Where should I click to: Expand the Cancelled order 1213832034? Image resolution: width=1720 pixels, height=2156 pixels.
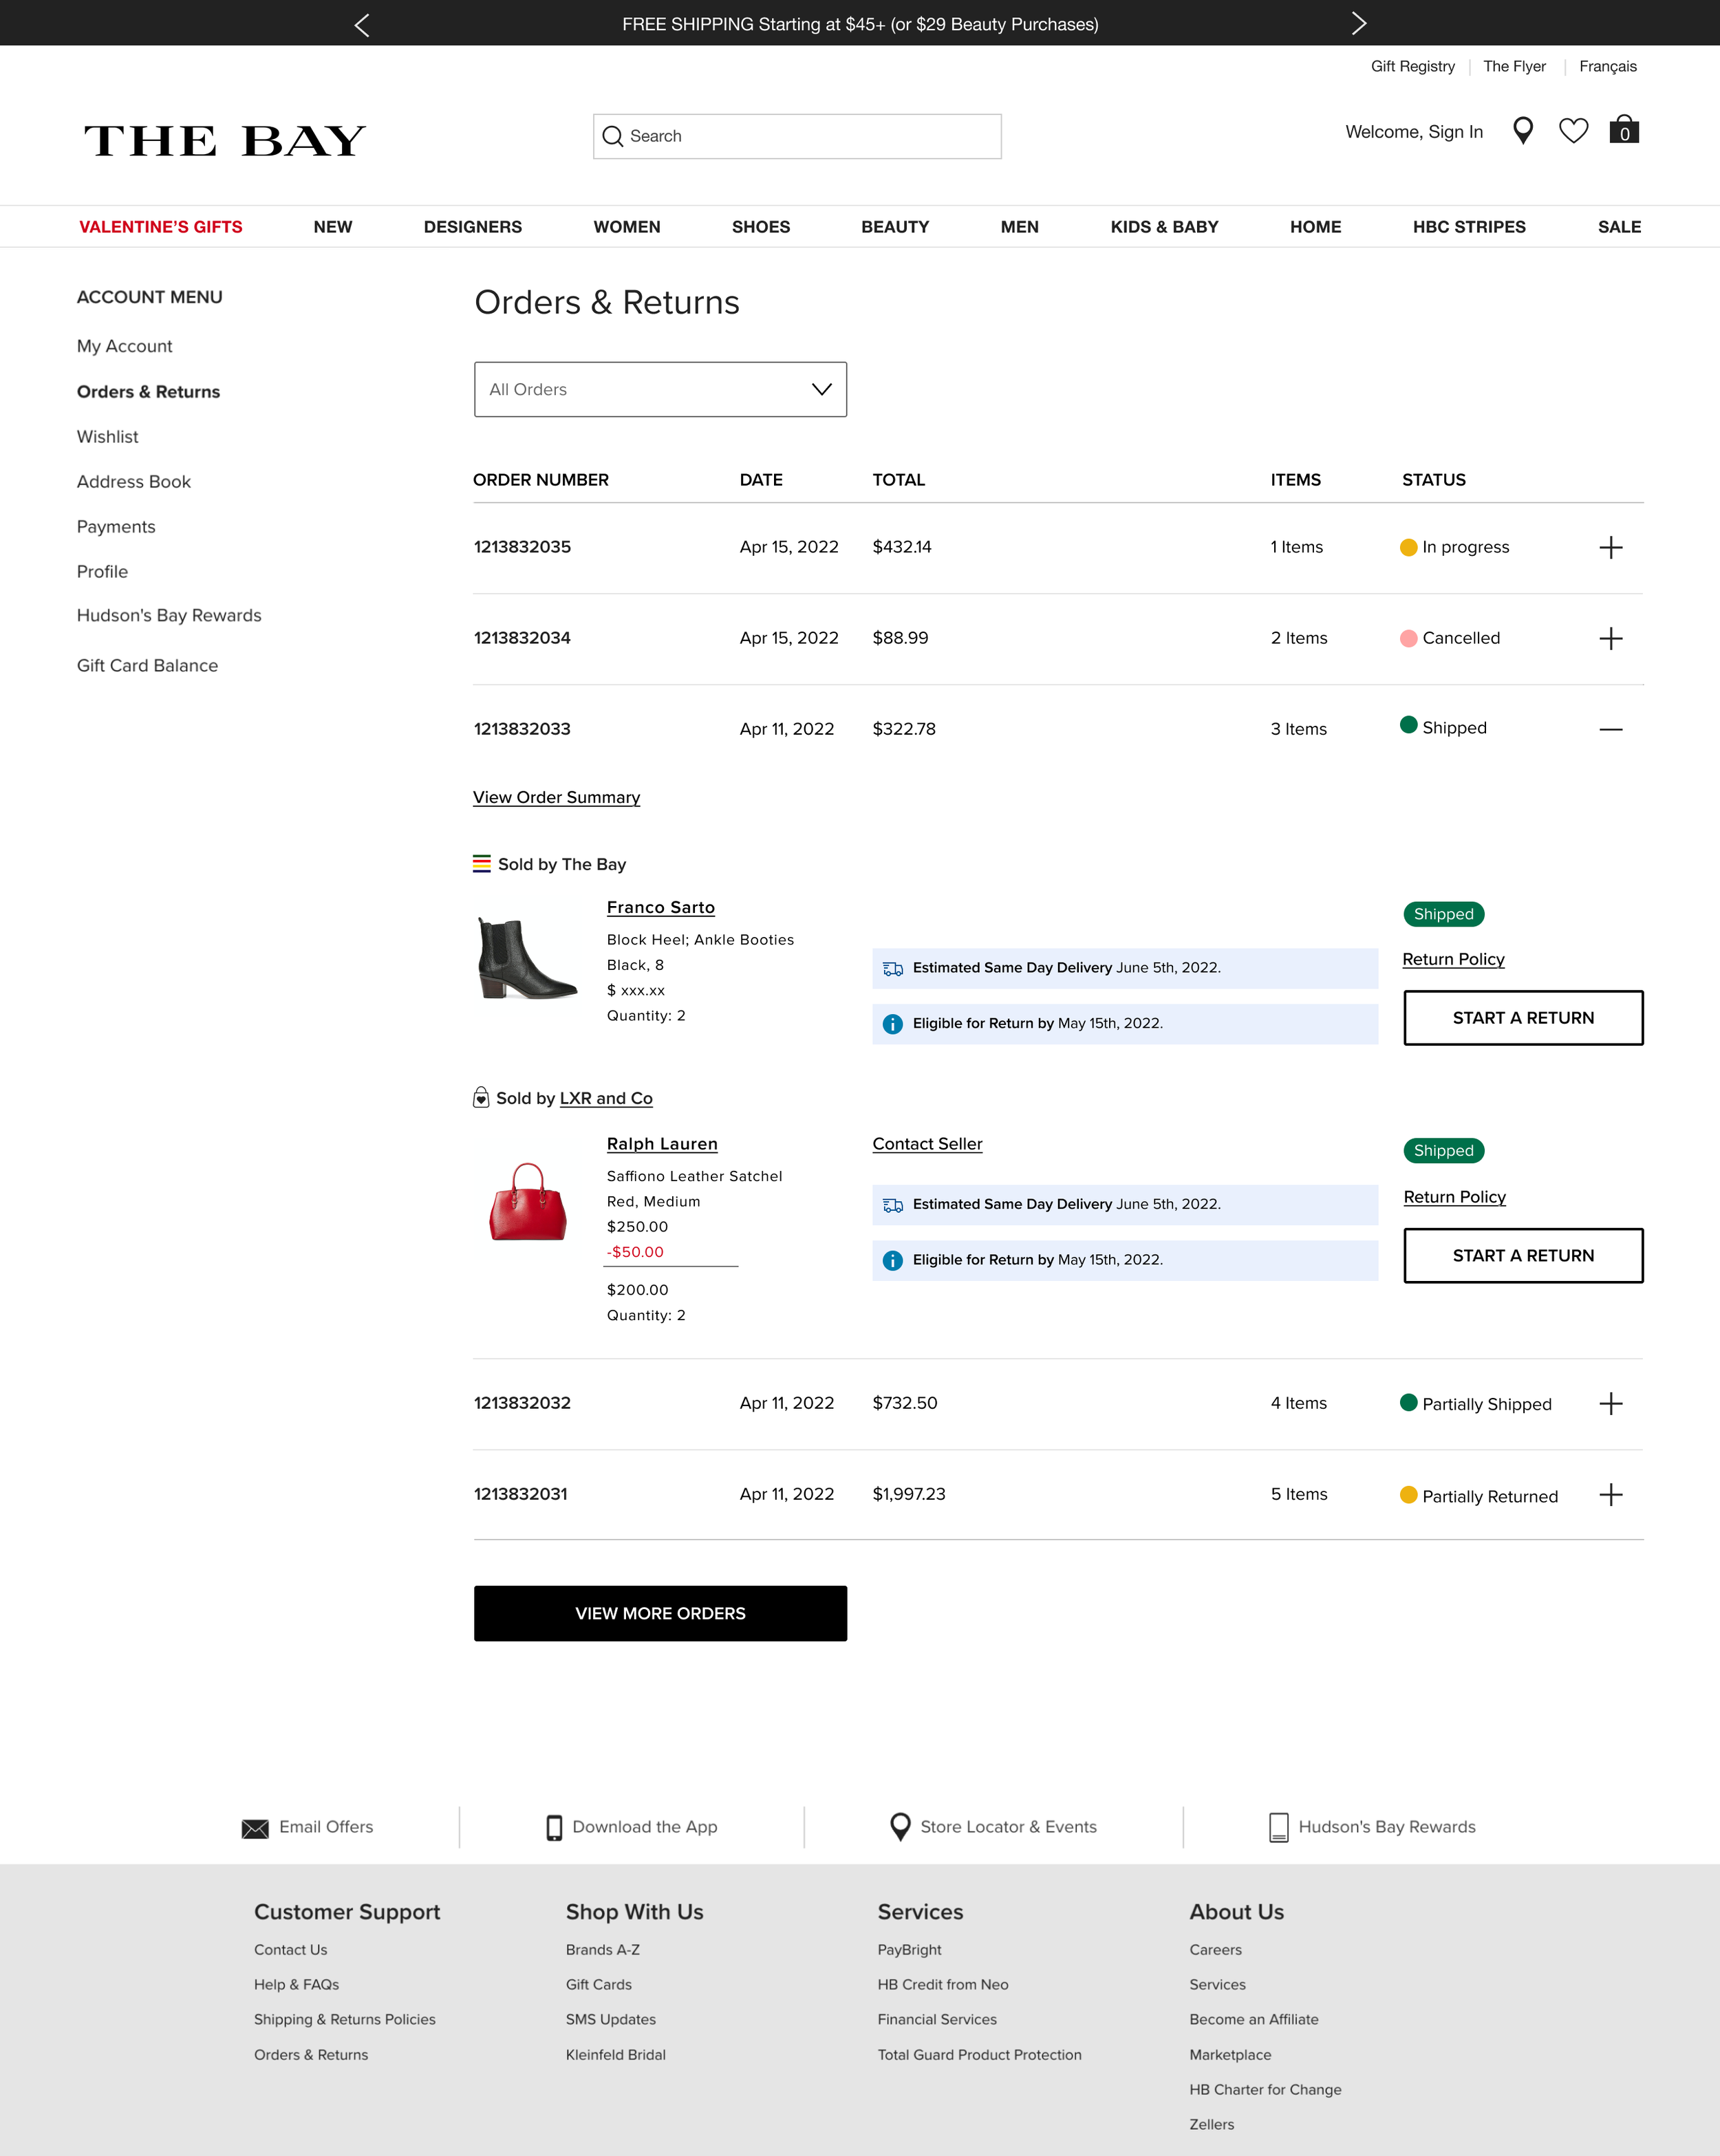click(1610, 638)
